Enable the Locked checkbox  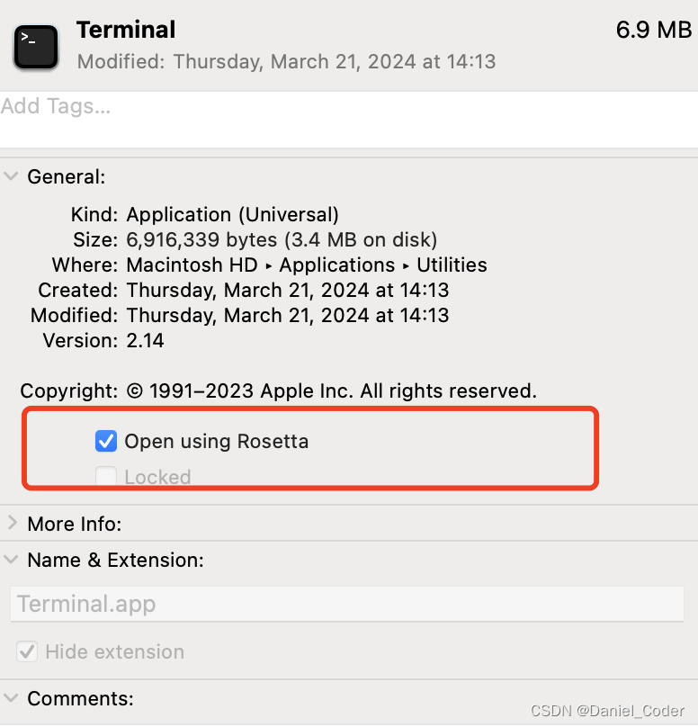point(106,477)
